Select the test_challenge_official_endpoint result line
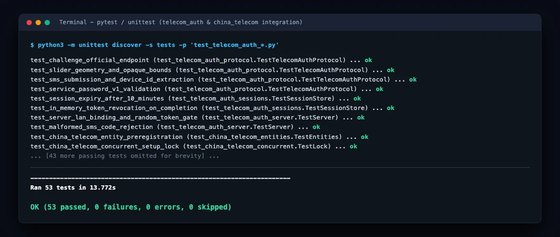 pos(201,60)
